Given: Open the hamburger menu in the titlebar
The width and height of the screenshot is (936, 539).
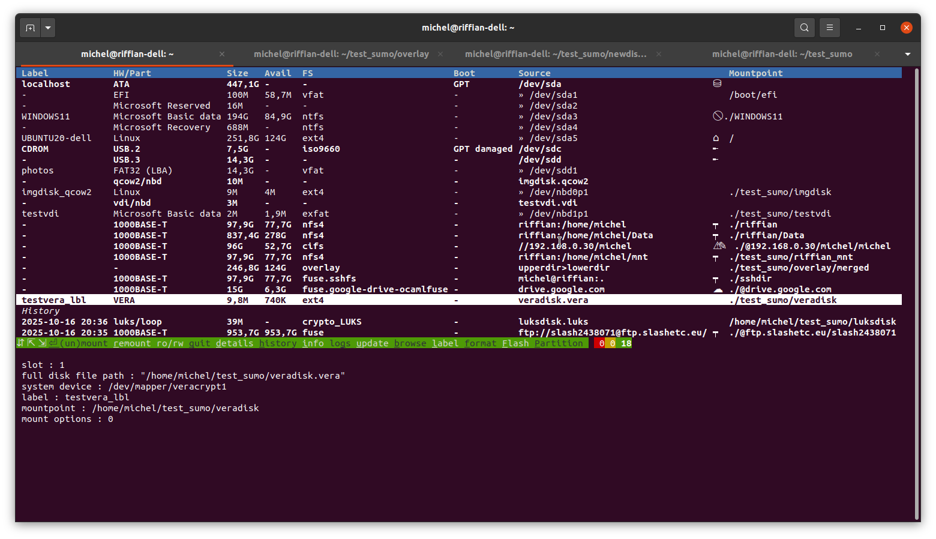Looking at the screenshot, I should tap(830, 28).
